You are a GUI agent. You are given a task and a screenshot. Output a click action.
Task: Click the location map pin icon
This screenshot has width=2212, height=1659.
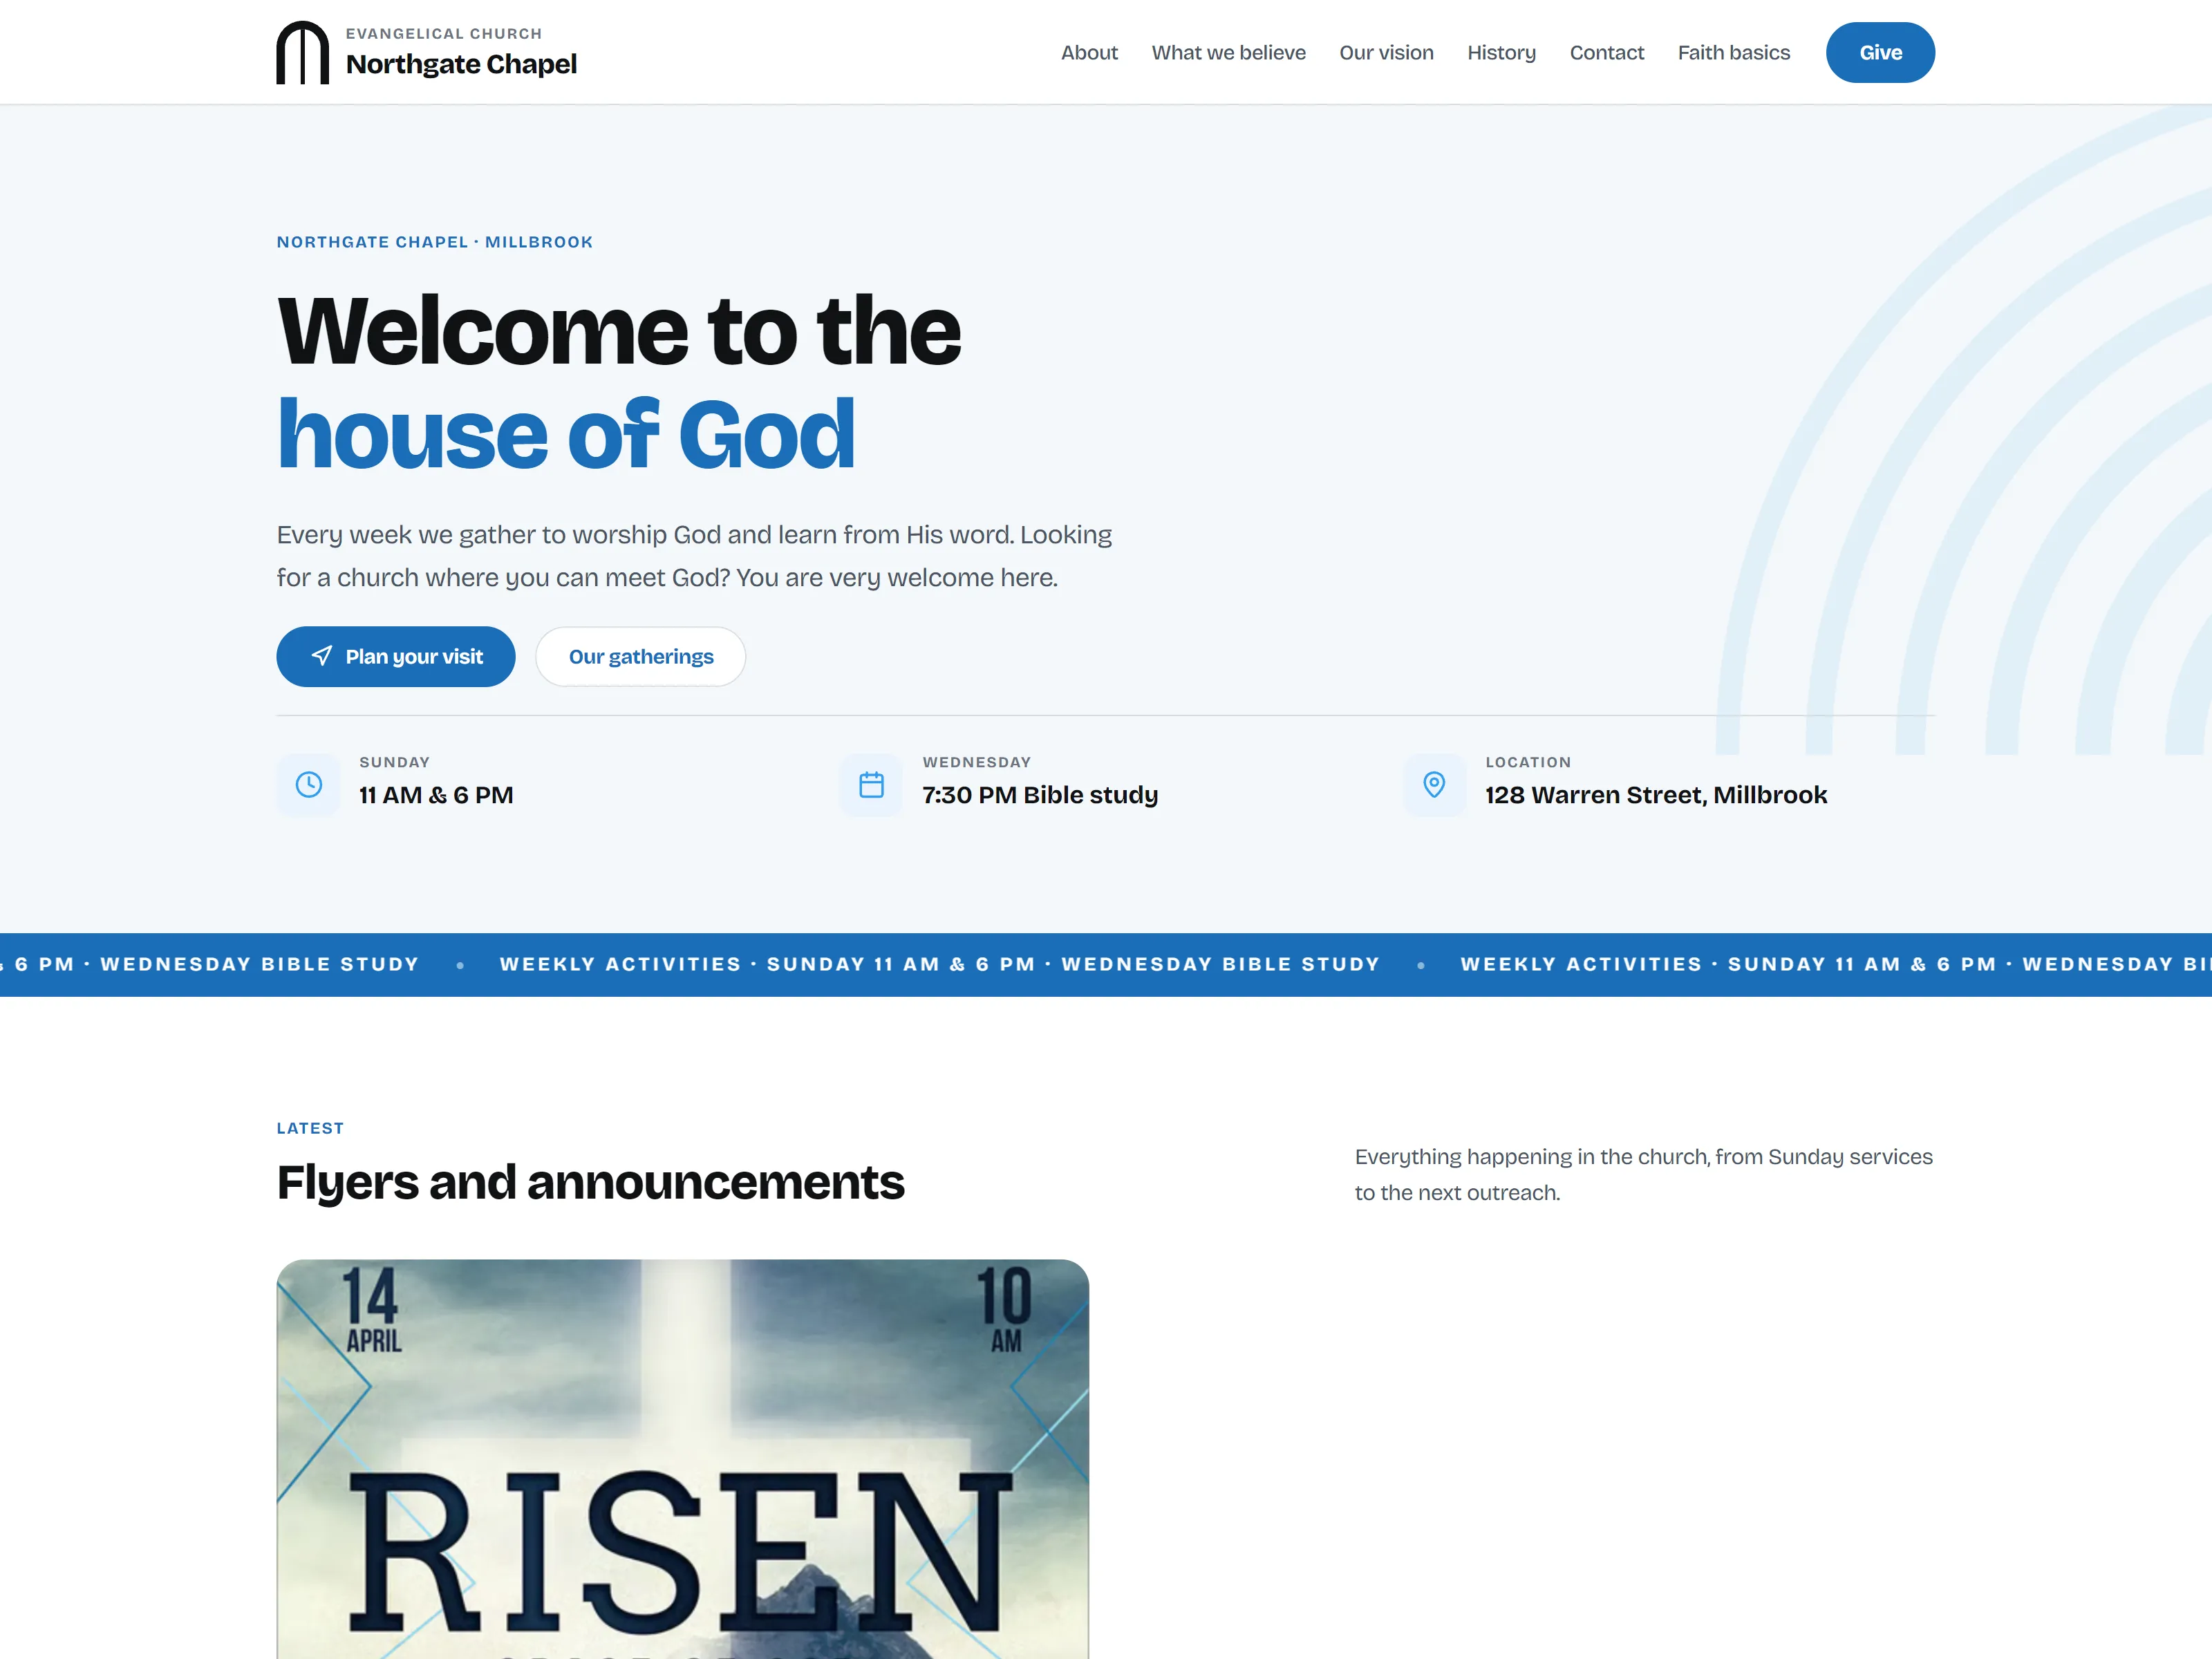tap(1434, 785)
